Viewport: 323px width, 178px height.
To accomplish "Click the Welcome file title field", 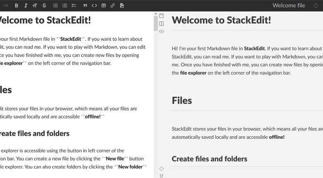I will (289, 5).
